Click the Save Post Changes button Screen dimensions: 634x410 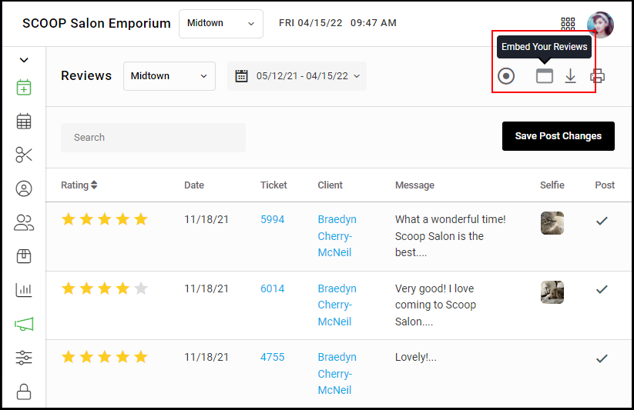point(558,136)
